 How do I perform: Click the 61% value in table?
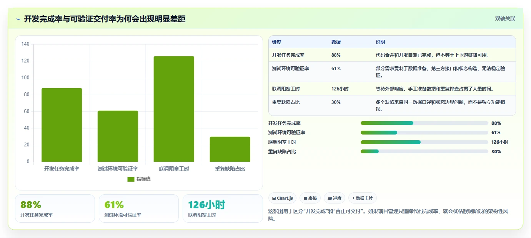[x=336, y=69]
